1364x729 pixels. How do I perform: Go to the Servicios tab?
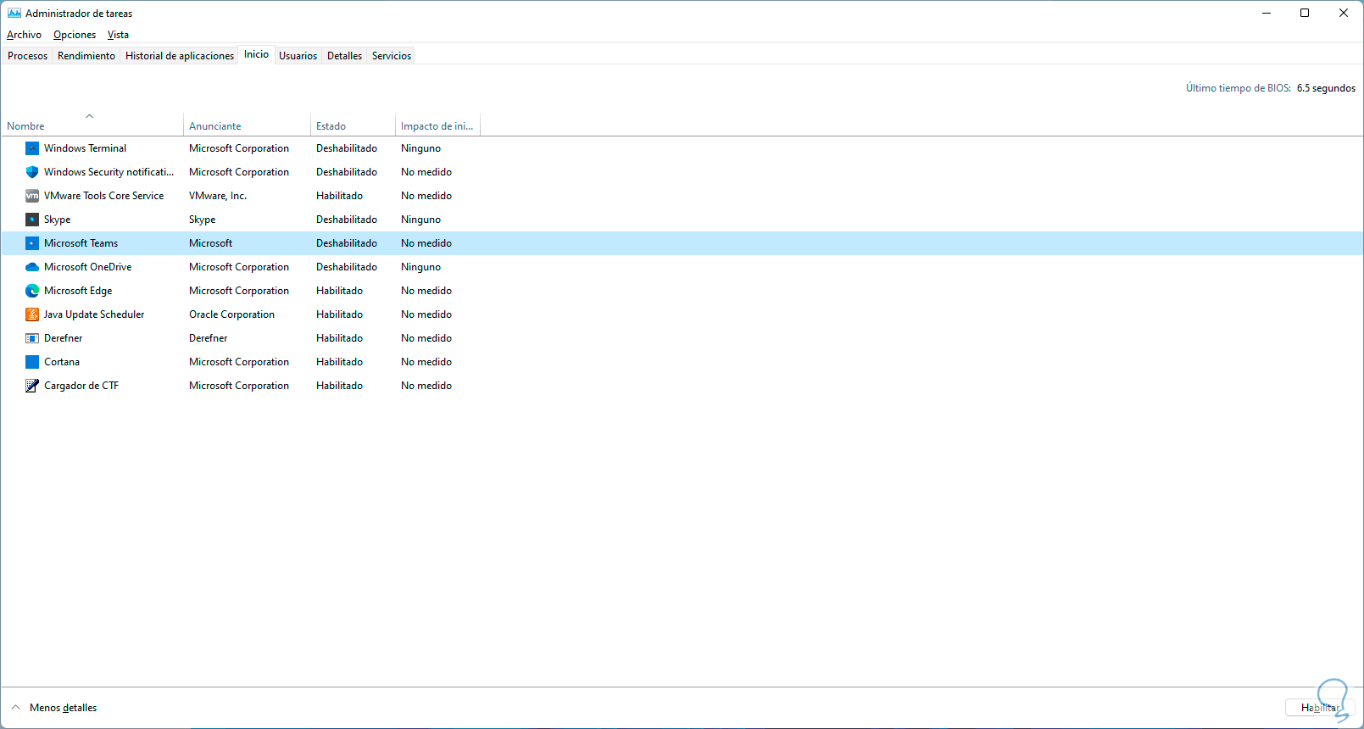pos(392,56)
